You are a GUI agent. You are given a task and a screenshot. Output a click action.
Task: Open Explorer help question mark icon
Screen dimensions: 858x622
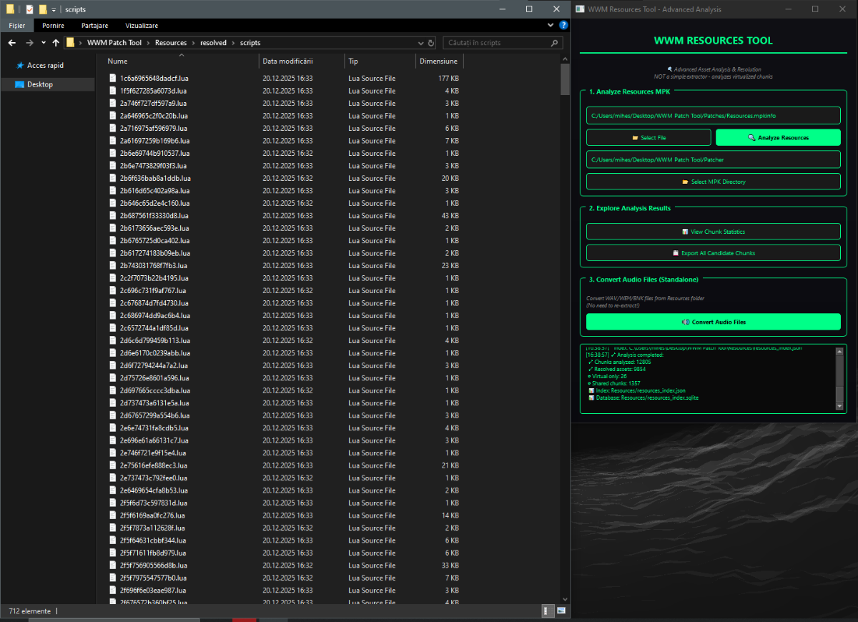coord(563,25)
